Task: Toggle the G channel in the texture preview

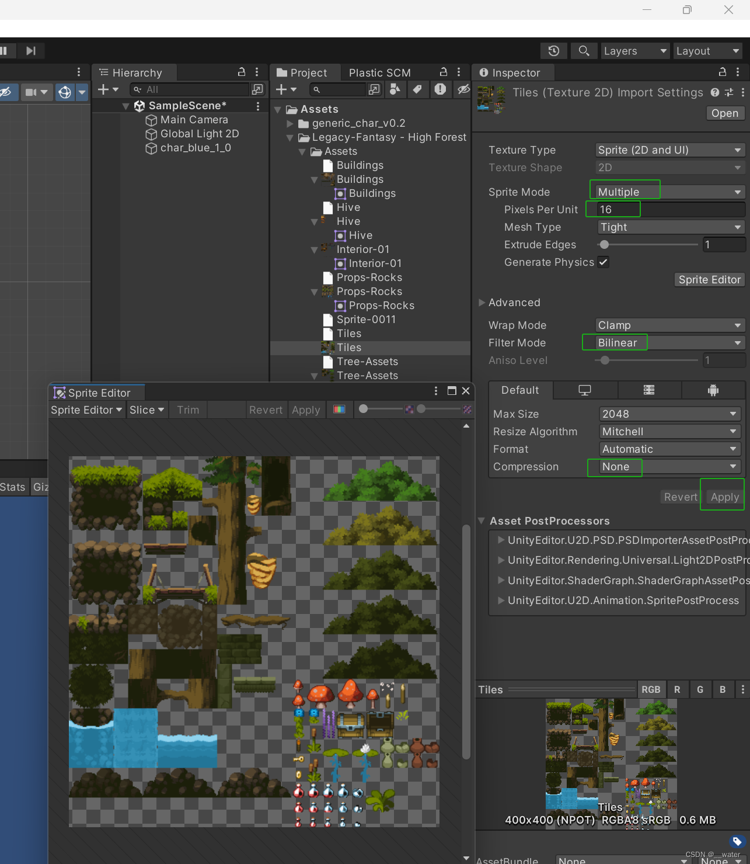Action: [x=700, y=690]
